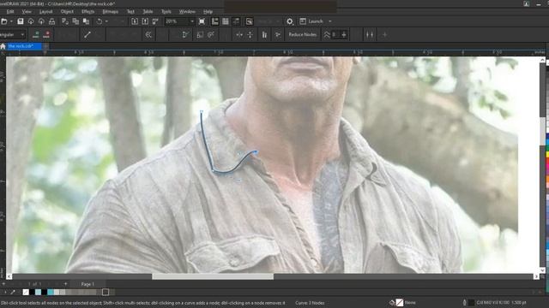Click the zoom level field showing 201%
This screenshot has height=308, width=549.
point(177,21)
